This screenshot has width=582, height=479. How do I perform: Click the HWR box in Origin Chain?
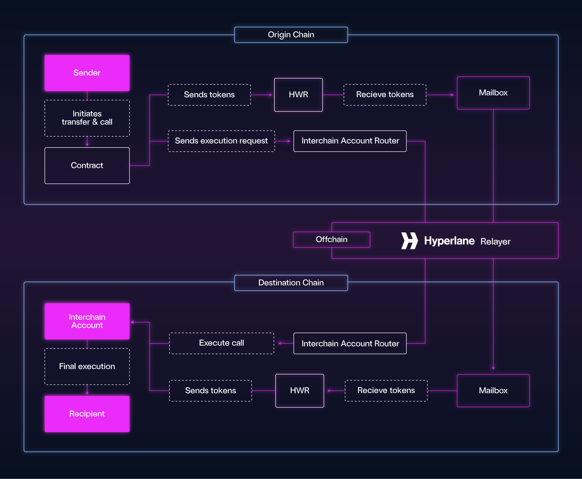[x=298, y=95]
